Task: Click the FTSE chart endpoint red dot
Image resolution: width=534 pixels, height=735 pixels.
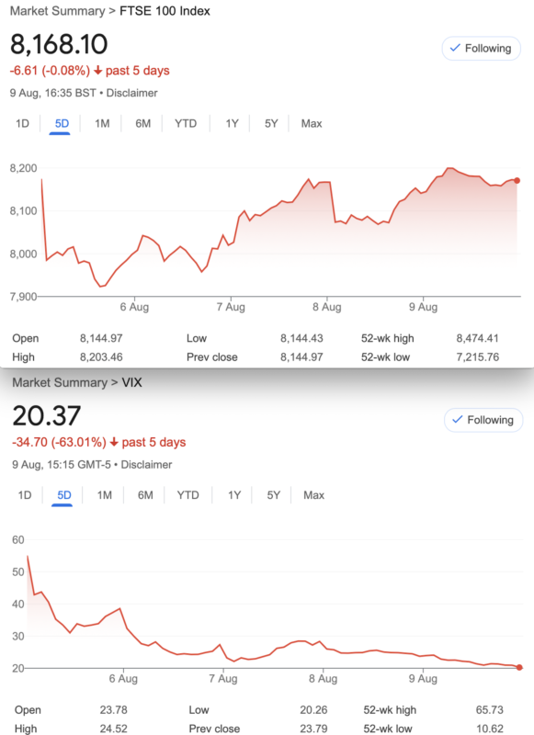Action: coord(517,180)
